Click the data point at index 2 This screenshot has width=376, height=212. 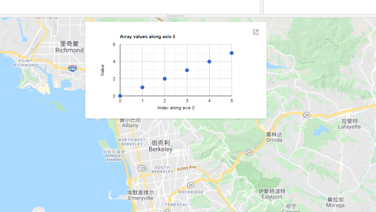coord(165,79)
